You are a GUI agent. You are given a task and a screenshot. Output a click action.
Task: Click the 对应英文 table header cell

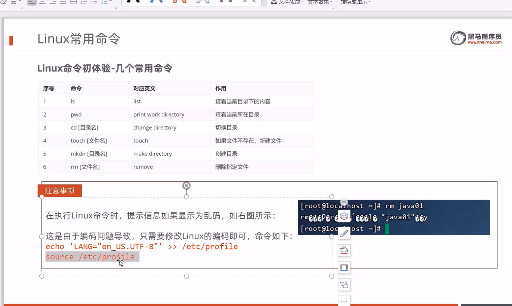pyautogui.click(x=170, y=88)
